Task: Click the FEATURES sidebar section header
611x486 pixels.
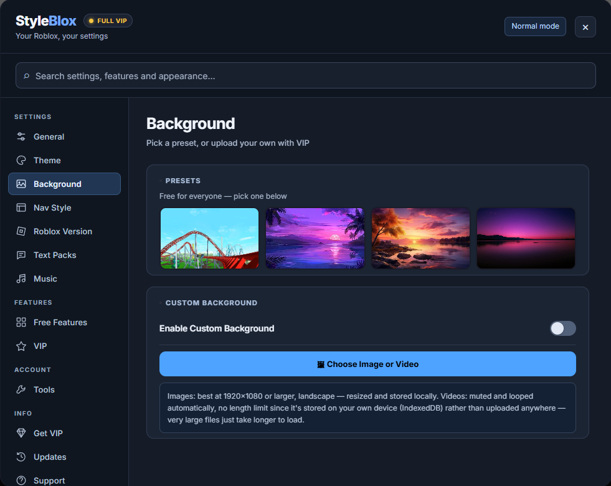Action: [33, 302]
